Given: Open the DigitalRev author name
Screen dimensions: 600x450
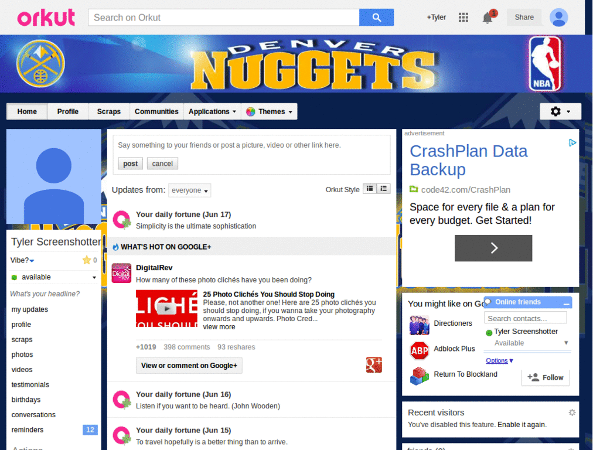Looking at the screenshot, I should coord(154,267).
